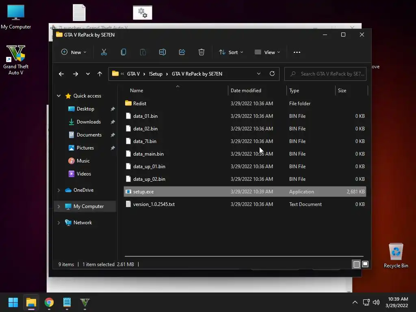The height and width of the screenshot is (312, 416).
Task: Switch to large thumbnails view icon
Action: (x=365, y=264)
